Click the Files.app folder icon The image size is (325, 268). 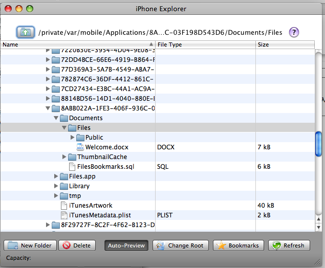click(64, 176)
